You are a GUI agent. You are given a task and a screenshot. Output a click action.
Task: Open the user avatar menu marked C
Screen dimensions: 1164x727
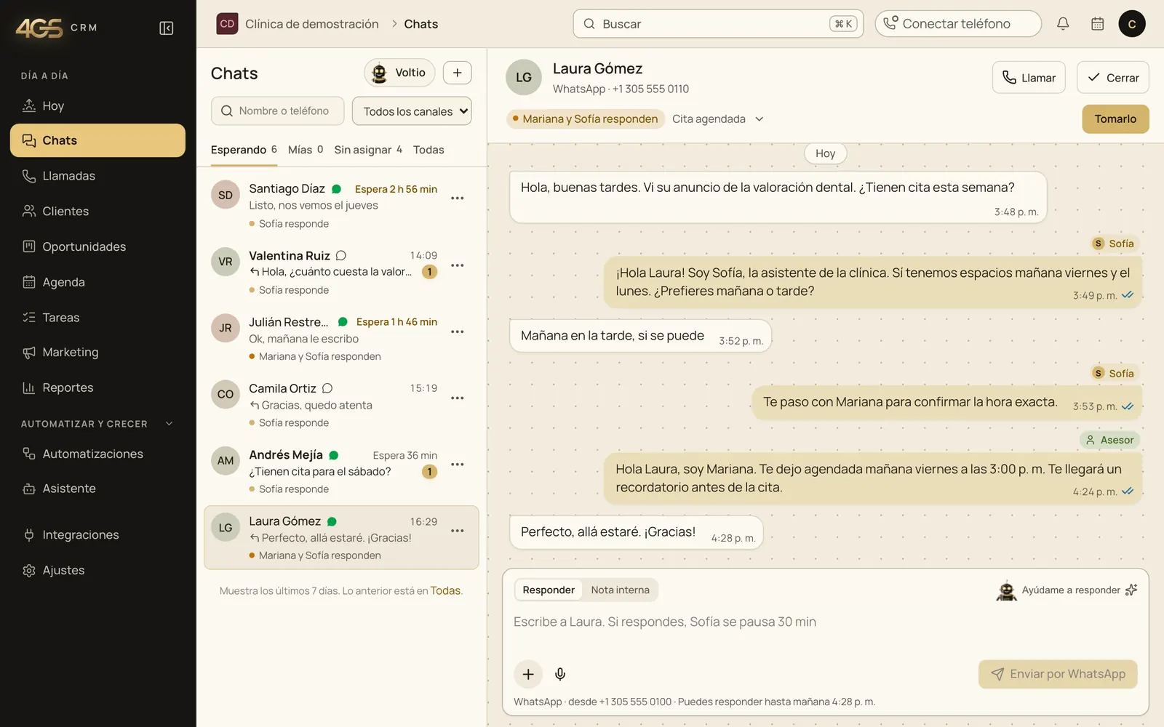tap(1132, 24)
